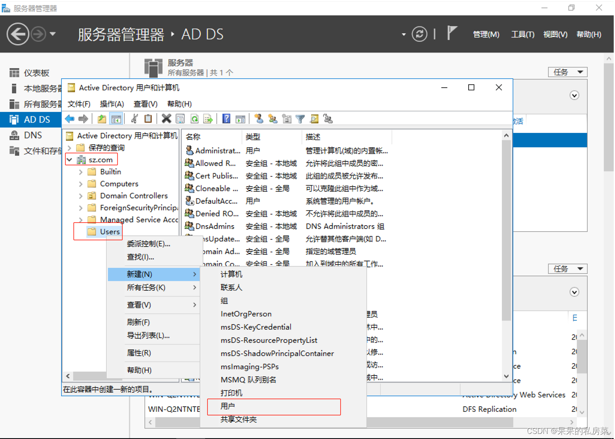This screenshot has height=439, width=615.
Task: Open 新建(N) submenu
Action: (153, 274)
